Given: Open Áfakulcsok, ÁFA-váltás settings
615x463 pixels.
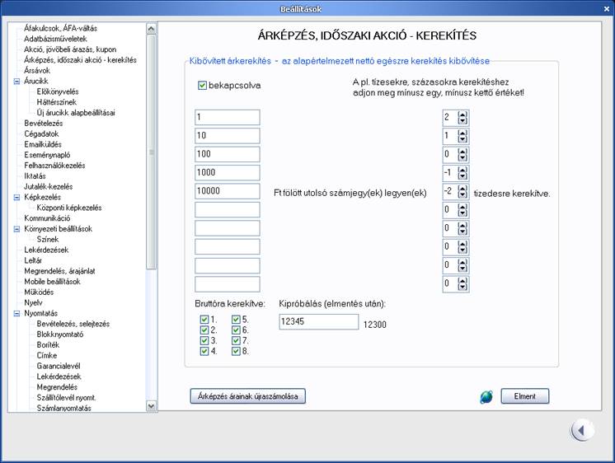Looking at the screenshot, I should pos(60,28).
